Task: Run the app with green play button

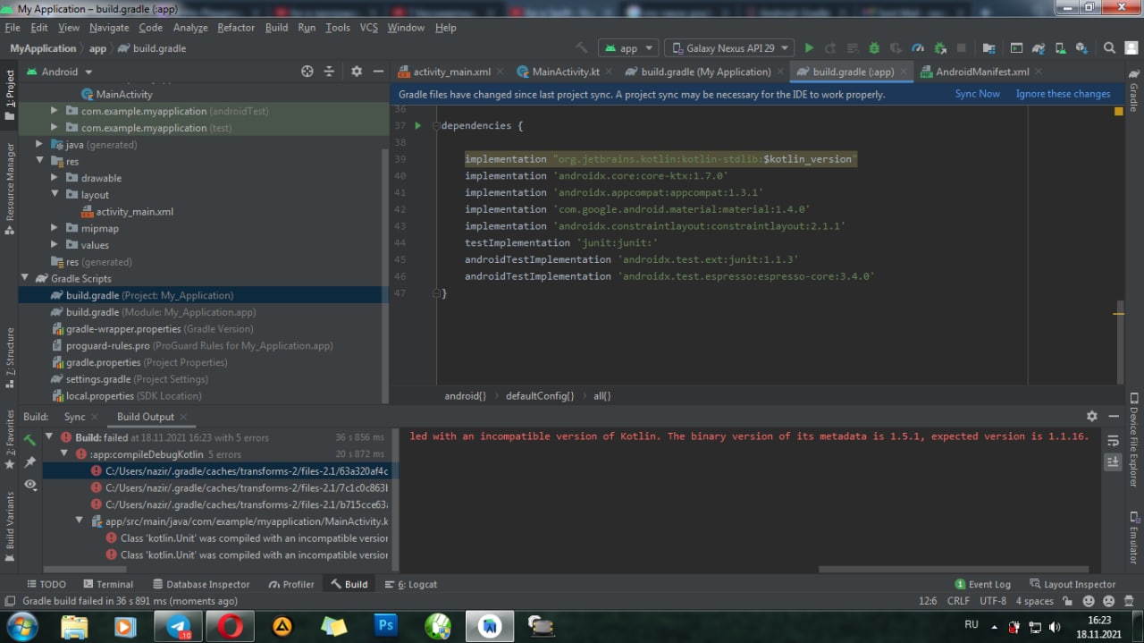Action: click(x=809, y=48)
